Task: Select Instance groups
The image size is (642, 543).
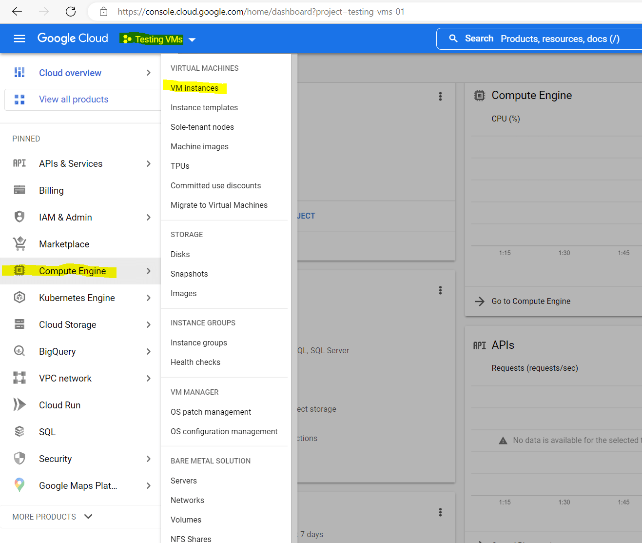Action: click(x=199, y=342)
